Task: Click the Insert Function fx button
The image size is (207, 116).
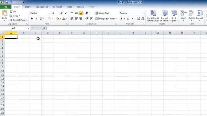Action: (44, 28)
